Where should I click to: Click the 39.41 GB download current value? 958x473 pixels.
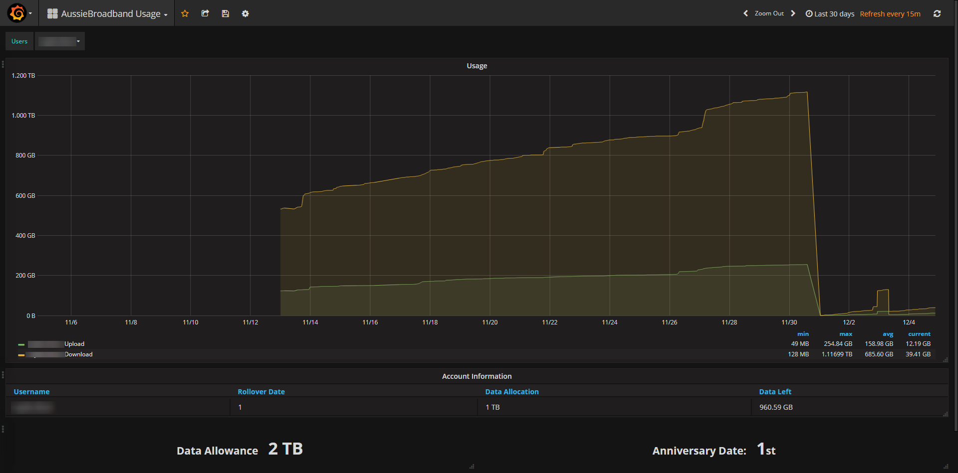918,354
